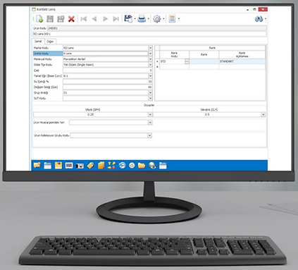Click the keyboard icon in the blue bar
The height and width of the screenshot is (270, 298).
point(69,166)
